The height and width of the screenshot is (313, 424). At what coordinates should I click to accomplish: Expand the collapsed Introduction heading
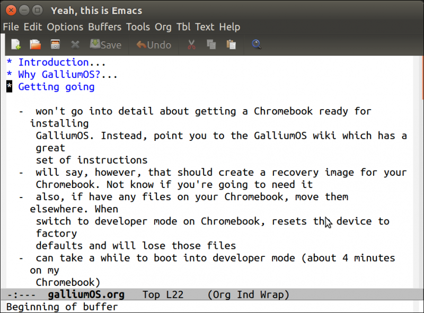click(53, 62)
